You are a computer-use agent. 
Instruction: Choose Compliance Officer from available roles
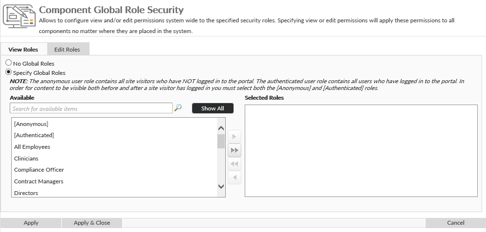(39, 170)
